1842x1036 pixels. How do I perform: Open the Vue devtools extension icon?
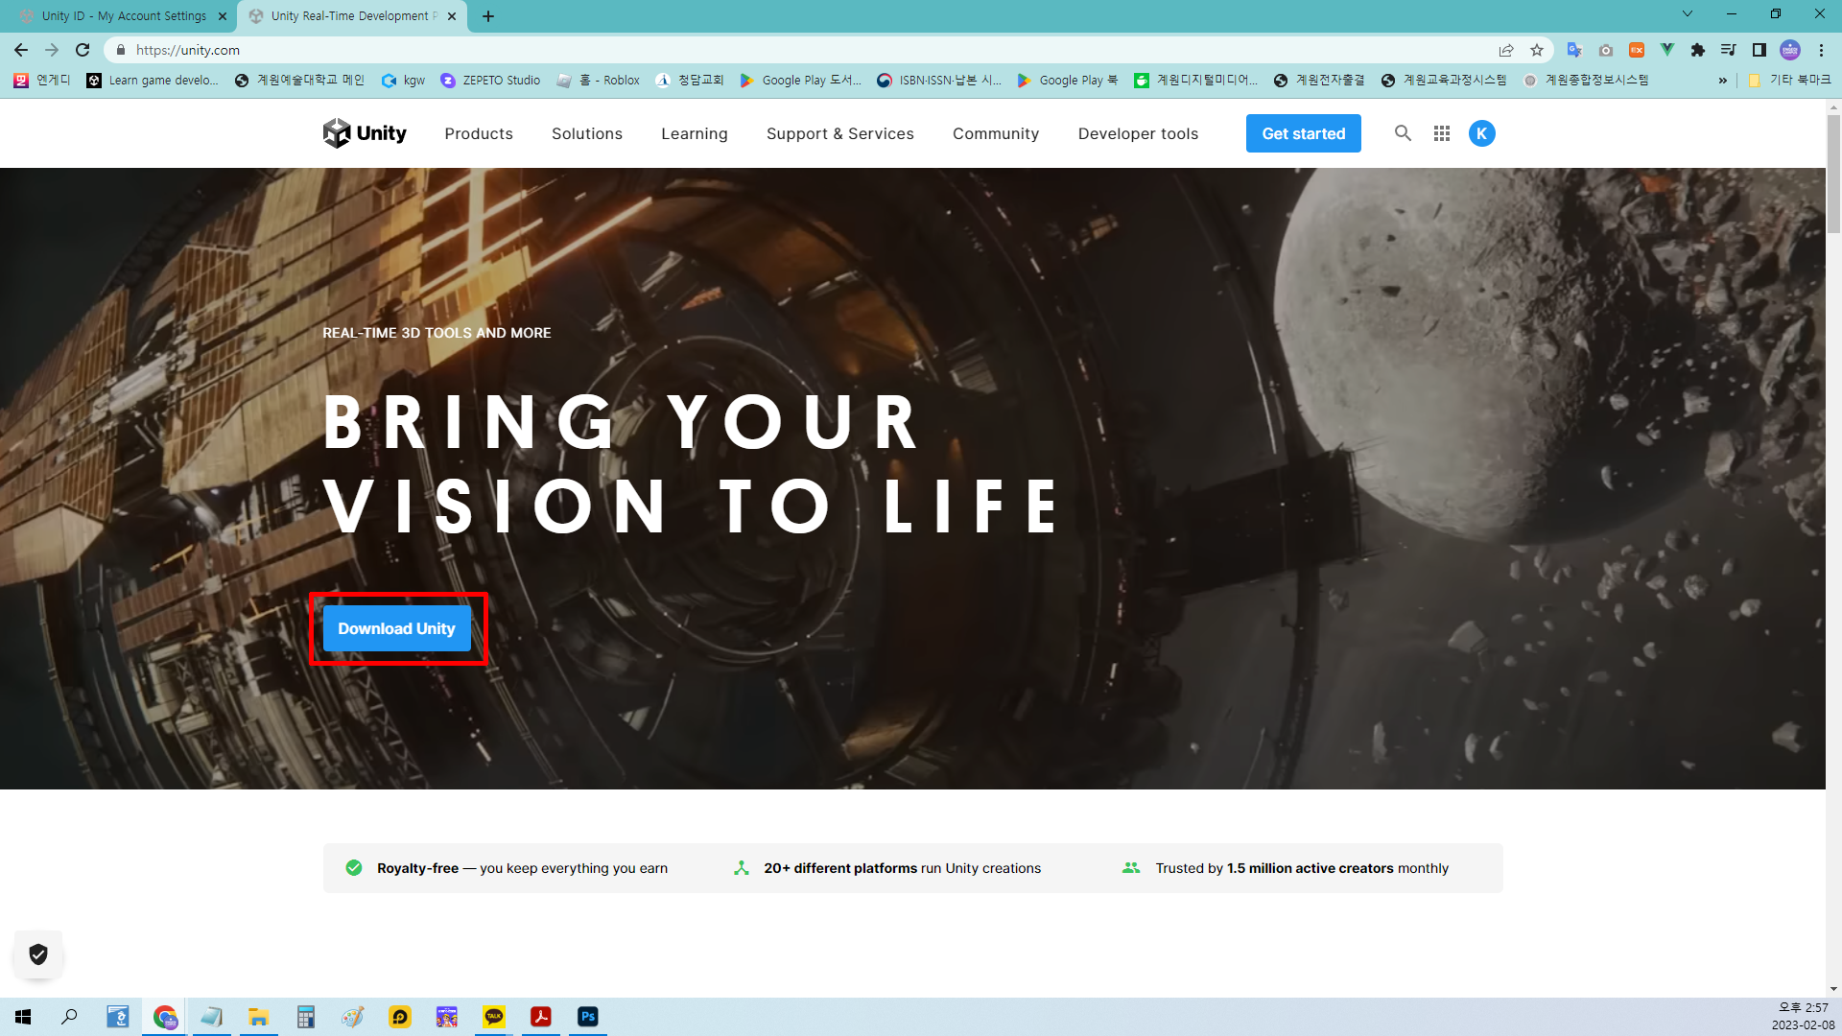click(1667, 50)
